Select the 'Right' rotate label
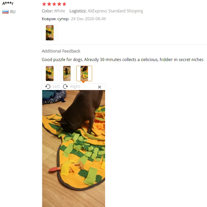This screenshot has width=207, height=207. click(75, 86)
